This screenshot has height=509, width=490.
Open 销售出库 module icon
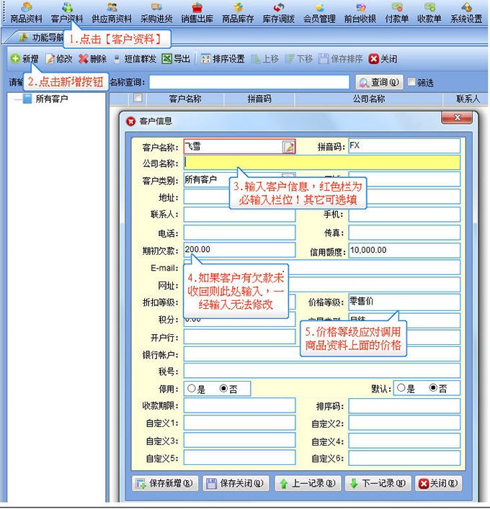(197, 13)
